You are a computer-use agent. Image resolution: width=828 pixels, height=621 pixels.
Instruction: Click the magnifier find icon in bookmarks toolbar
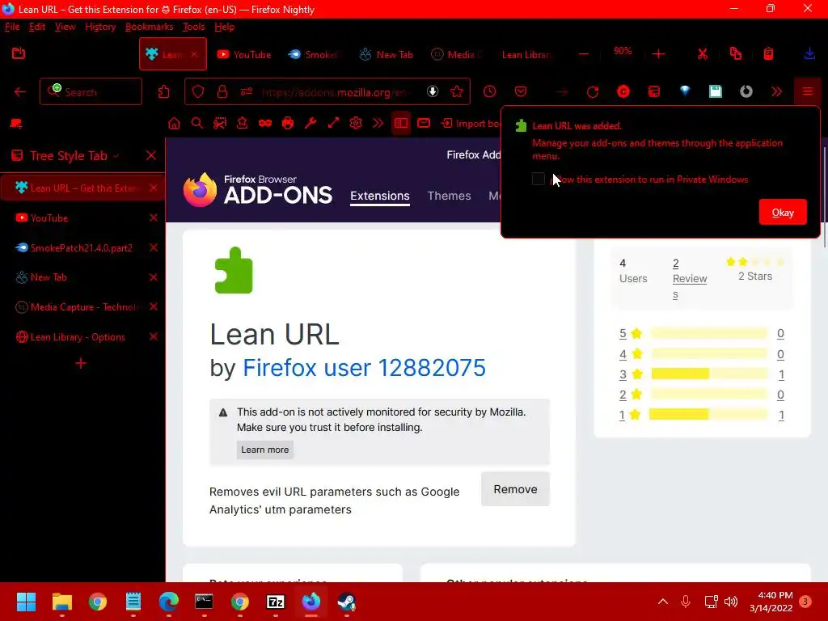197,124
